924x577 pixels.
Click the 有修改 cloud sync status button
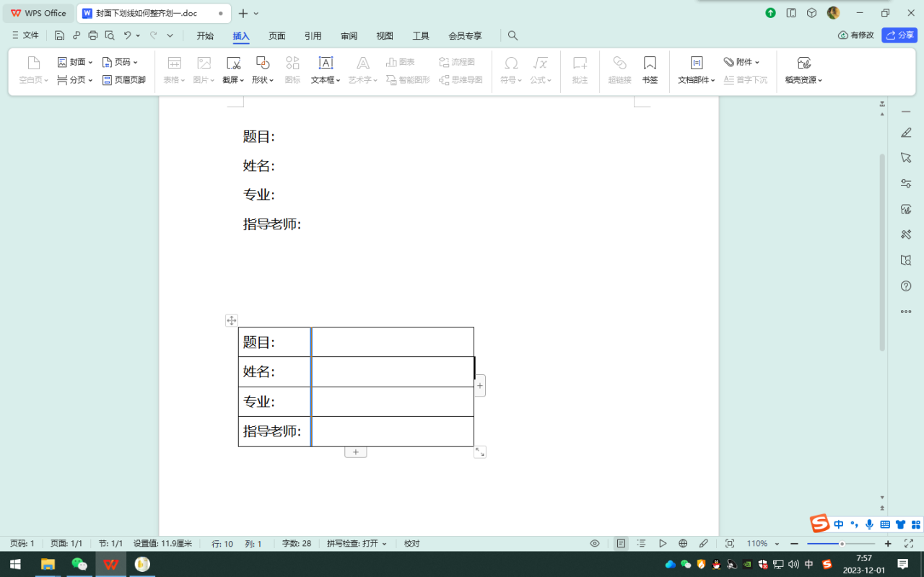tap(856, 35)
